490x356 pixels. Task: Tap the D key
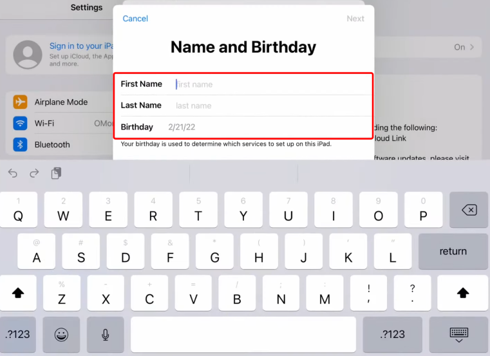126,251
